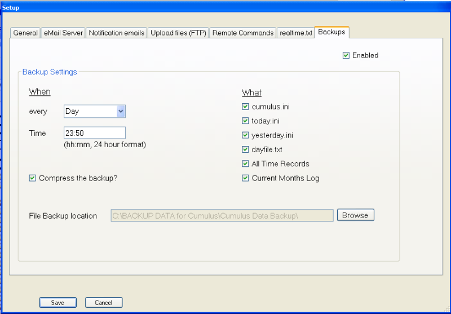This screenshot has width=451, height=314.
Task: Open the eMail Server tab
Action: click(x=63, y=33)
